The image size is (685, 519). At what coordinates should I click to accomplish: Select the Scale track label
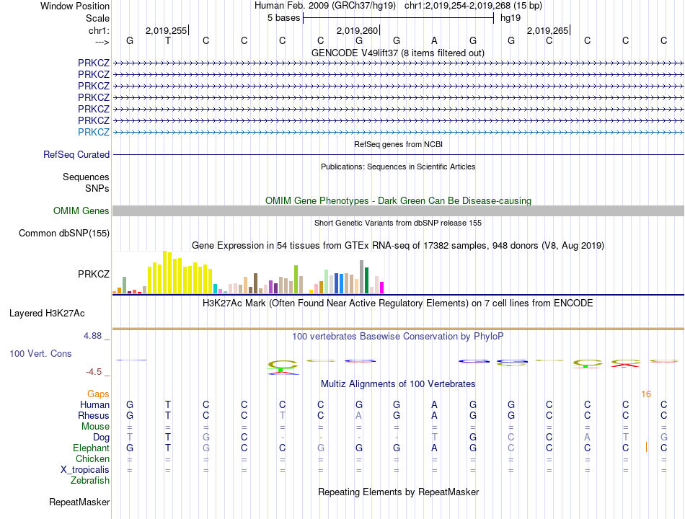(x=97, y=18)
